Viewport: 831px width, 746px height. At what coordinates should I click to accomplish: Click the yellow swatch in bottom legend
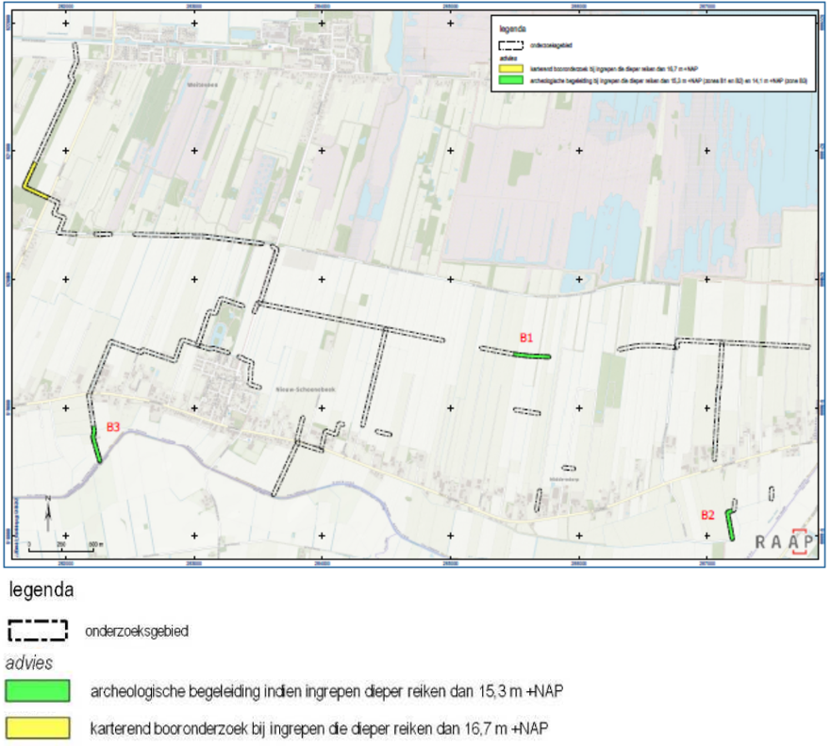(38, 728)
